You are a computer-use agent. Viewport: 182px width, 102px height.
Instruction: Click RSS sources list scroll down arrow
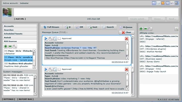[34, 67]
